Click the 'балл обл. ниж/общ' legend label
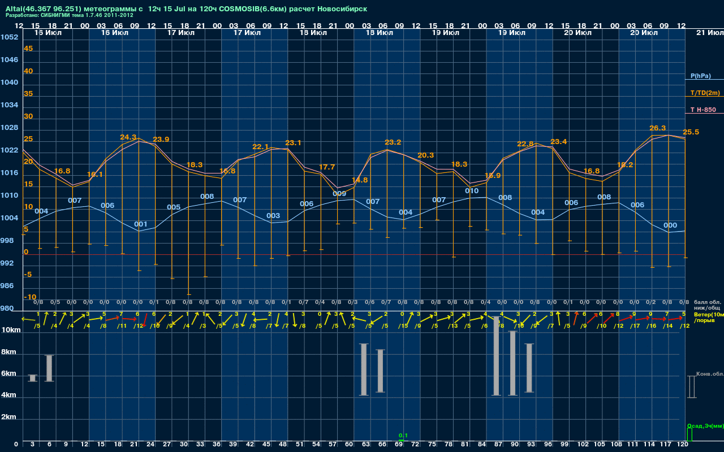The image size is (724, 452). coord(708,305)
